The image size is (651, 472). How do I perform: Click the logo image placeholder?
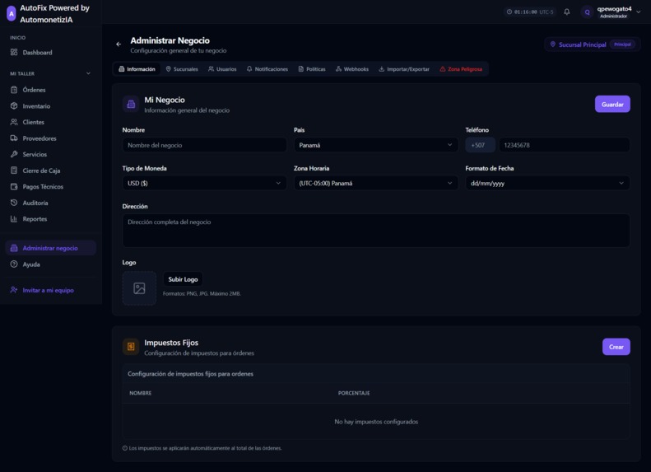(139, 288)
